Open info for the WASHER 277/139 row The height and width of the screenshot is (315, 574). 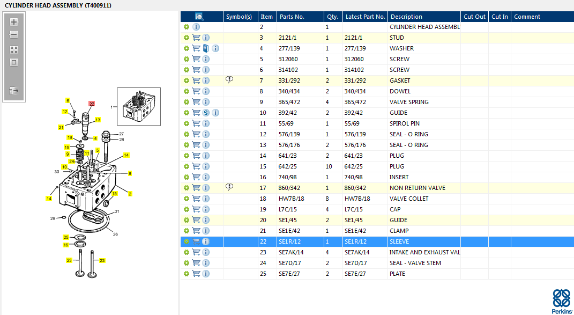pos(215,48)
